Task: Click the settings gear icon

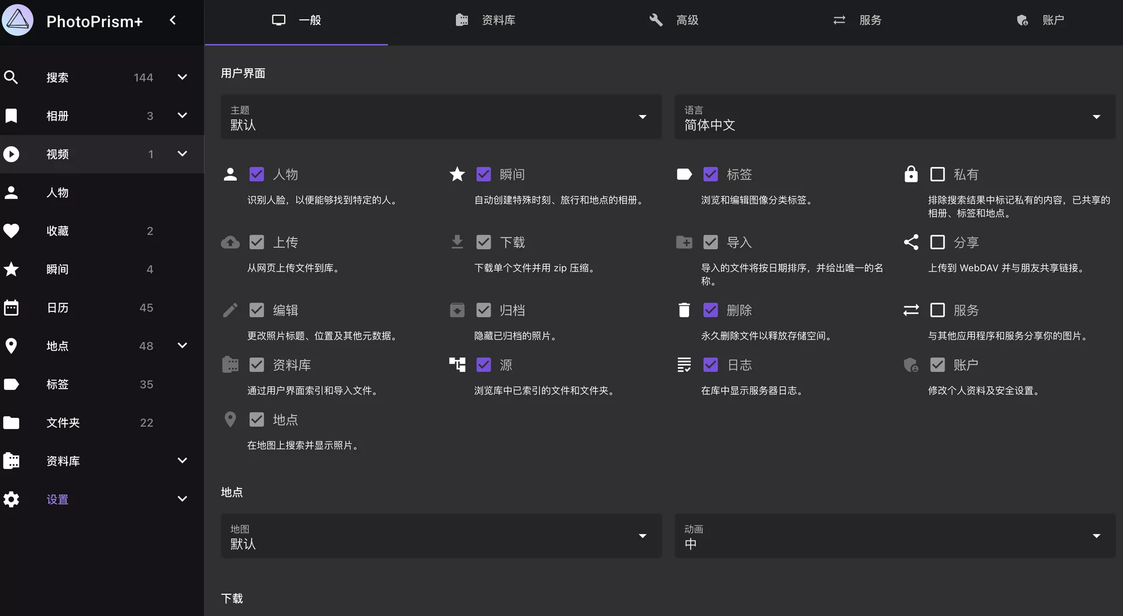Action: point(11,499)
